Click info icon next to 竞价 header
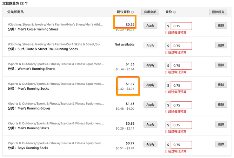 click(x=175, y=12)
